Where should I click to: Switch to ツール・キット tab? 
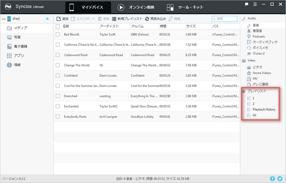185,7
